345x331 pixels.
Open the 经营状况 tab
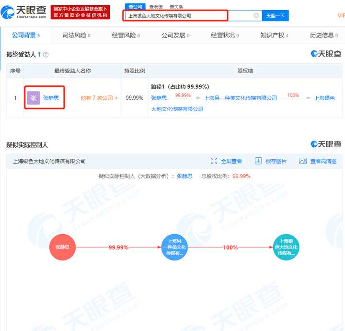pos(225,35)
